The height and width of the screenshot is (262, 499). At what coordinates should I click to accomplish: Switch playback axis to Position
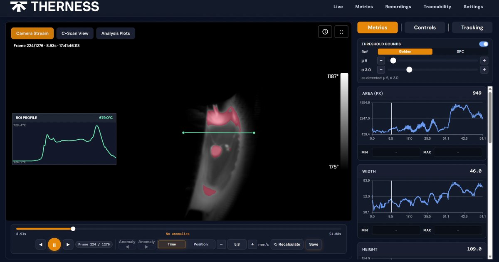[x=200, y=245]
